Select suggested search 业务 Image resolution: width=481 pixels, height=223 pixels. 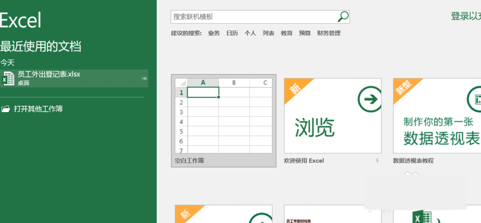click(x=214, y=33)
